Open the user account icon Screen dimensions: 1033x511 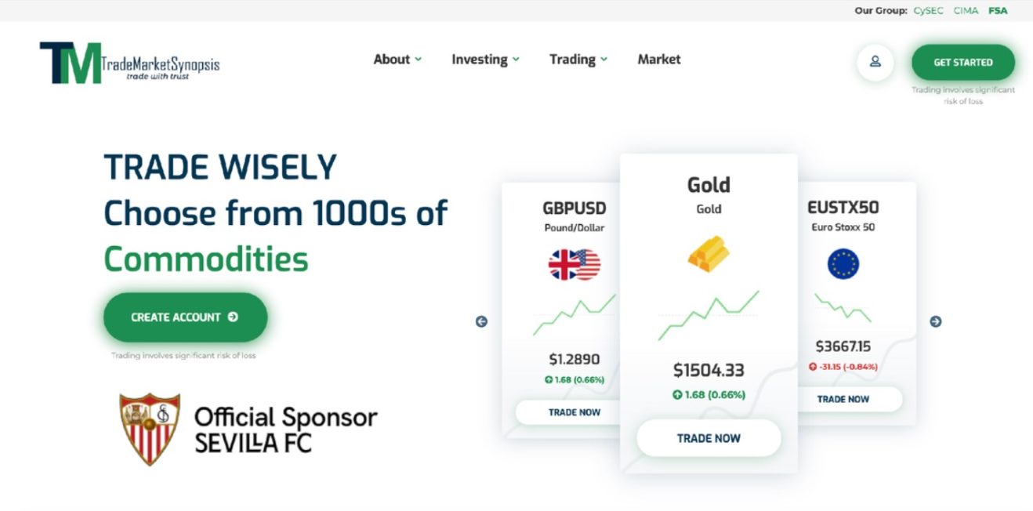tap(875, 63)
